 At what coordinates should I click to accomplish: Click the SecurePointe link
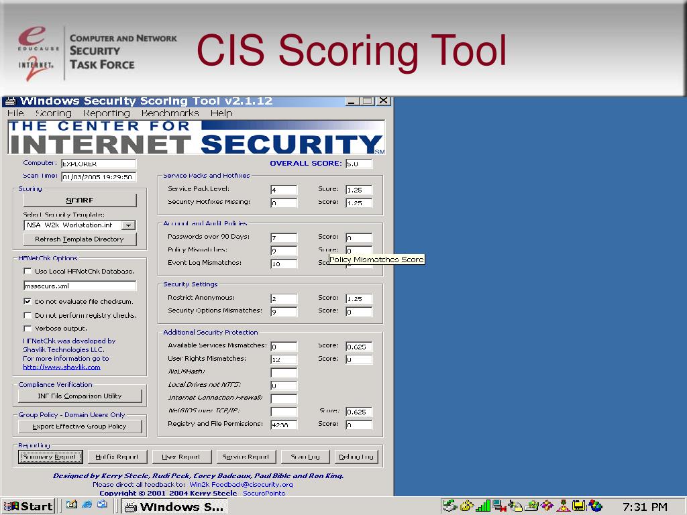tap(264, 493)
